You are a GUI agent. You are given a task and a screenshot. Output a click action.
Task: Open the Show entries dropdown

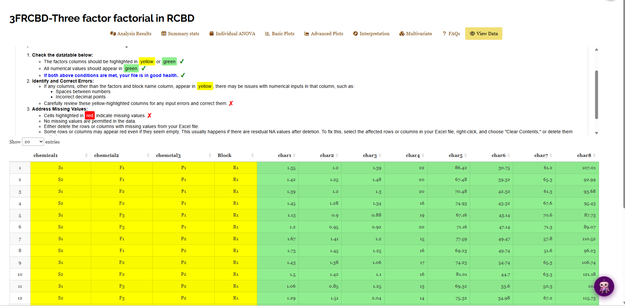point(33,142)
